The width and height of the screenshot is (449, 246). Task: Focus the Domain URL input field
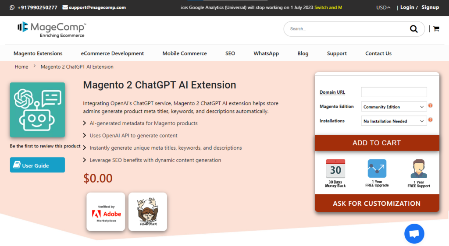click(x=394, y=92)
